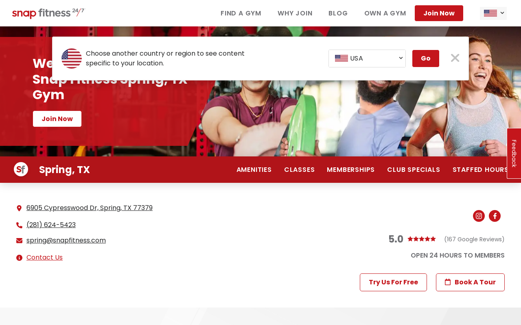This screenshot has width=521, height=325.
Task: Call the (281) 624-5423 phone link
Action: point(51,225)
